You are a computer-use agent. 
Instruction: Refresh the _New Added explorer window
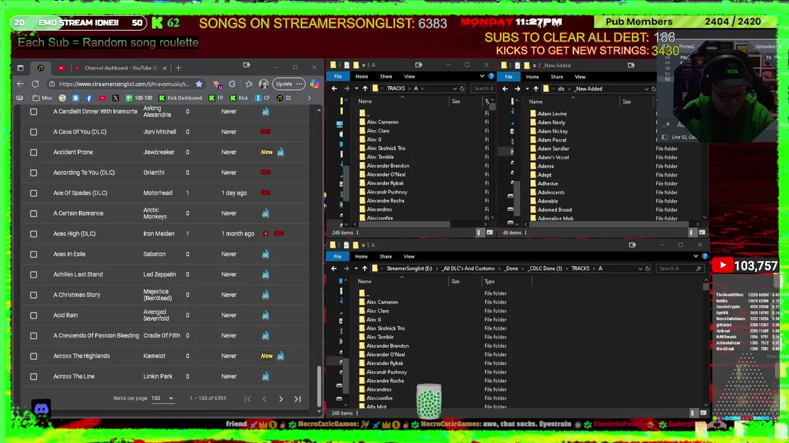tap(654, 89)
